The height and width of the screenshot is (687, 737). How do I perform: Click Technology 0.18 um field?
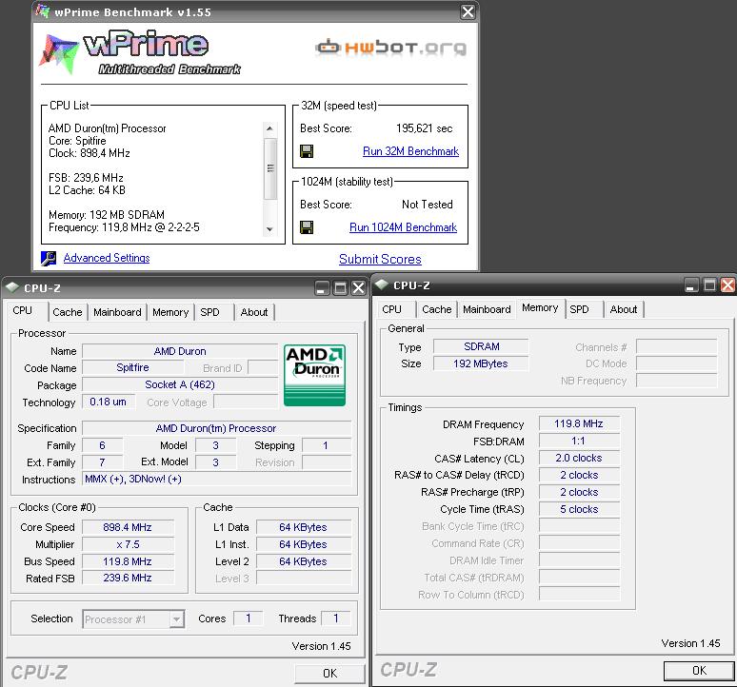(x=109, y=402)
